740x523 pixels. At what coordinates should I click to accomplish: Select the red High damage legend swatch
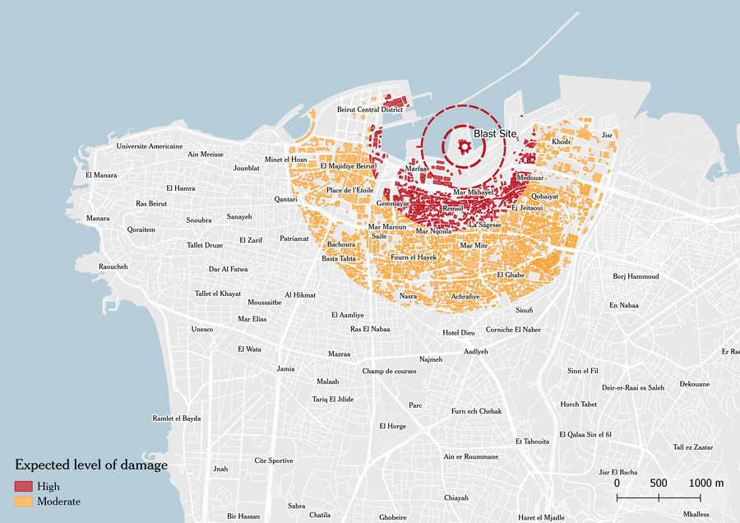tap(24, 487)
